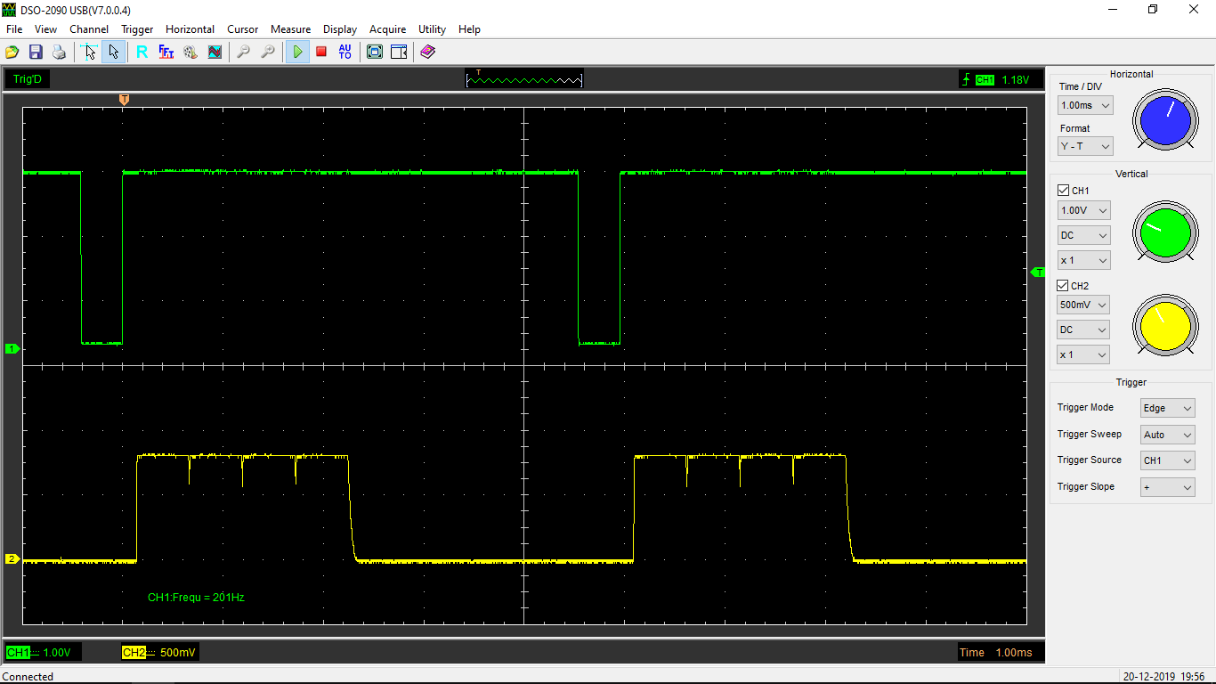The image size is (1216, 684).
Task: Click the first magnifier zoom icon
Action: coord(243,53)
